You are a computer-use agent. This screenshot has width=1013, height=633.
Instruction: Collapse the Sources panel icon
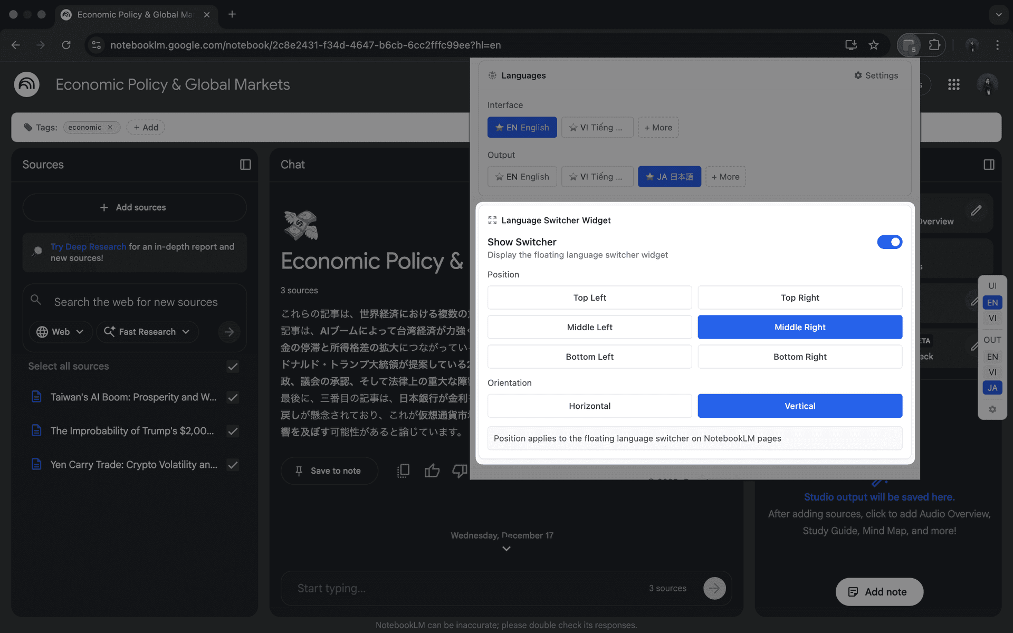(245, 165)
